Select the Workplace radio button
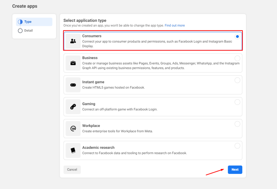 [237, 124]
